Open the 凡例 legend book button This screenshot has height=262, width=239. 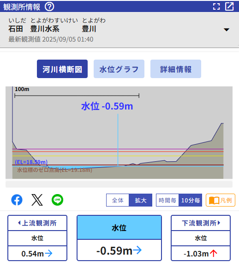coord(221,200)
